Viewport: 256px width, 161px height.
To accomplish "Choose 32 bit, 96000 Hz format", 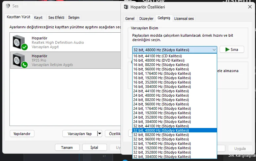I will [x=174, y=139].
